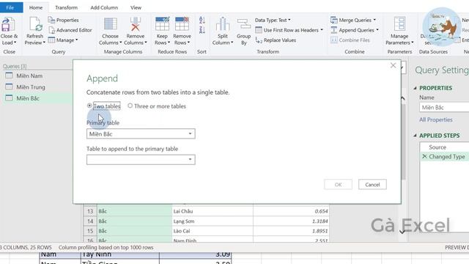The width and height of the screenshot is (469, 264).
Task: Click the Merge Queries icon
Action: (x=334, y=20)
